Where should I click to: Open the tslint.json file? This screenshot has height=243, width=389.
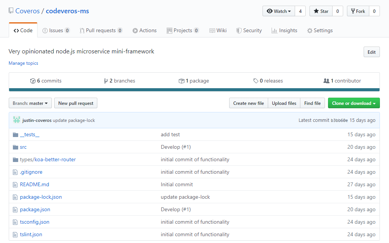click(31, 235)
